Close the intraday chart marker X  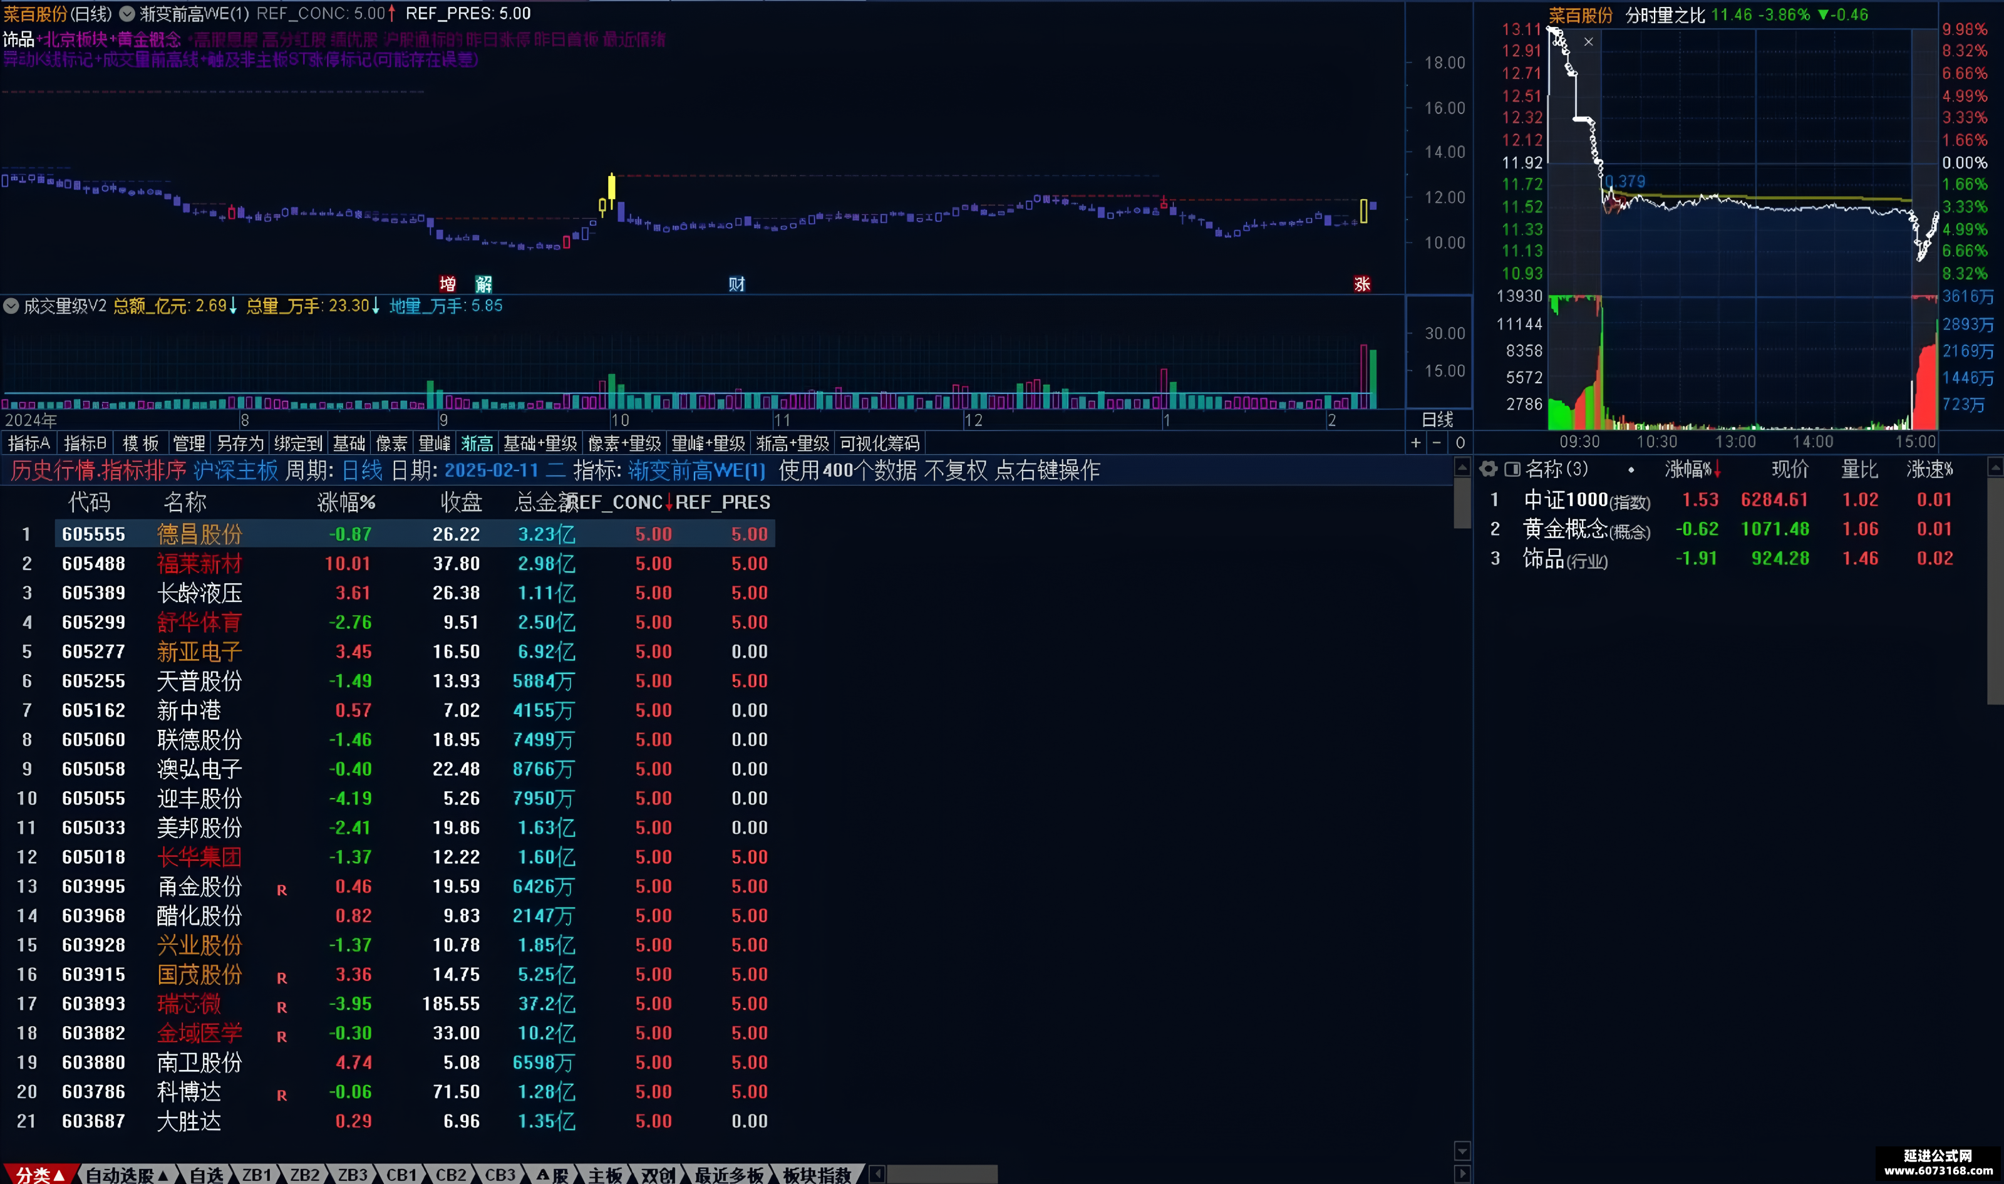(1589, 41)
